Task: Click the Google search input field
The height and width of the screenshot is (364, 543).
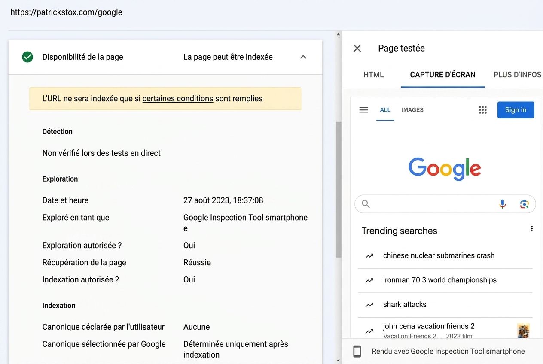Action: pyautogui.click(x=445, y=204)
